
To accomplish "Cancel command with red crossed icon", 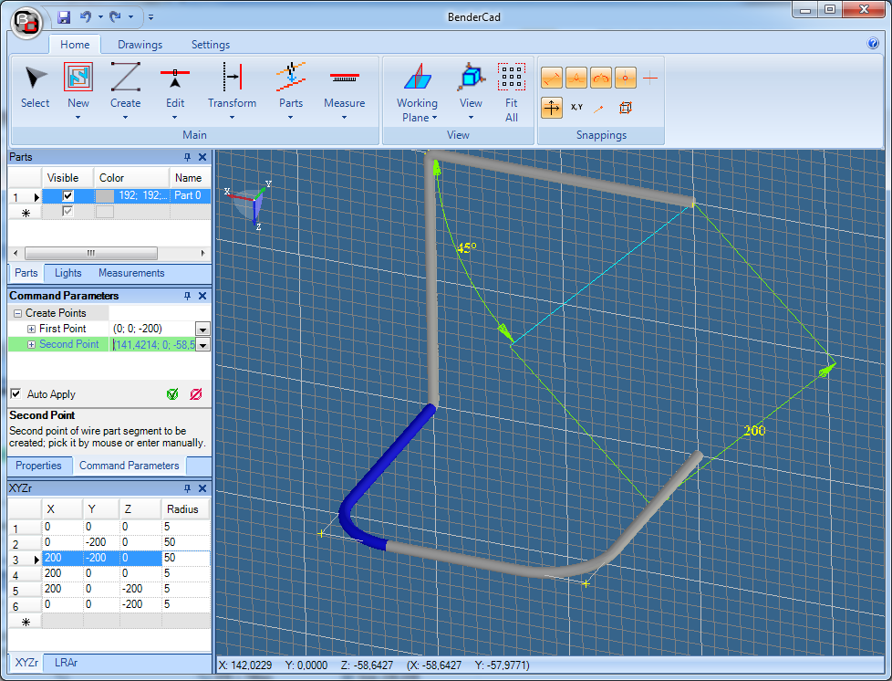I will click(x=196, y=394).
